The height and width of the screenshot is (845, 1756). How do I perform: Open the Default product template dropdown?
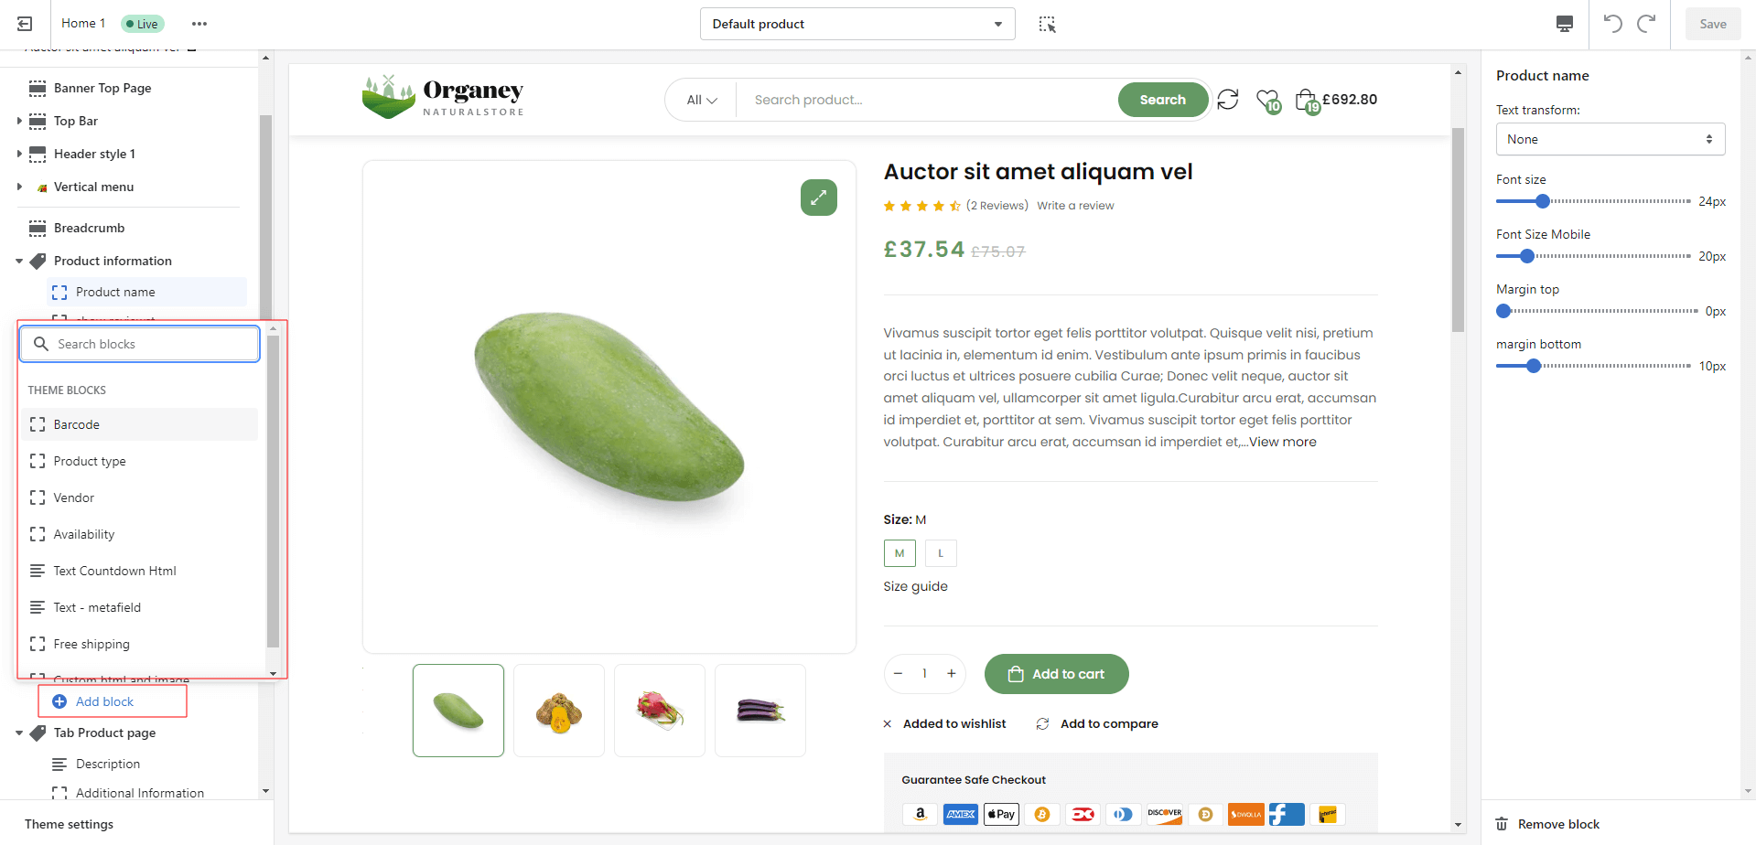(856, 24)
